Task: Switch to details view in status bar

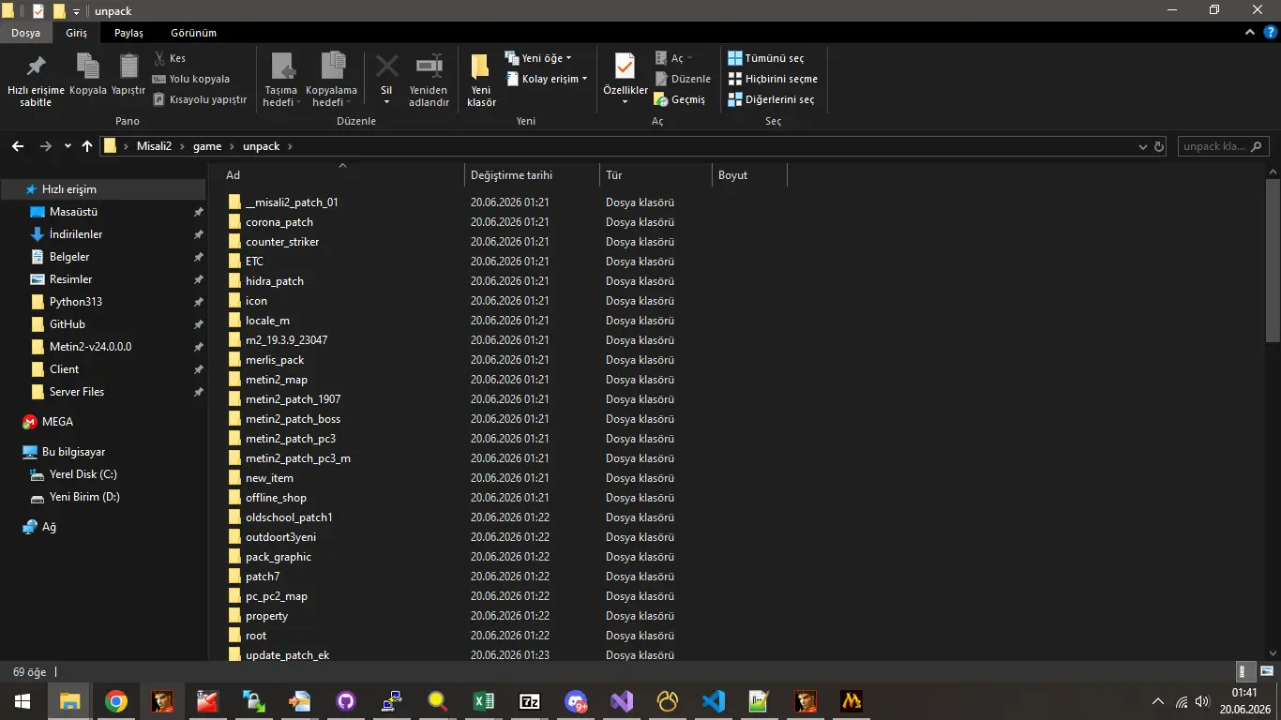Action: pyautogui.click(x=1244, y=671)
